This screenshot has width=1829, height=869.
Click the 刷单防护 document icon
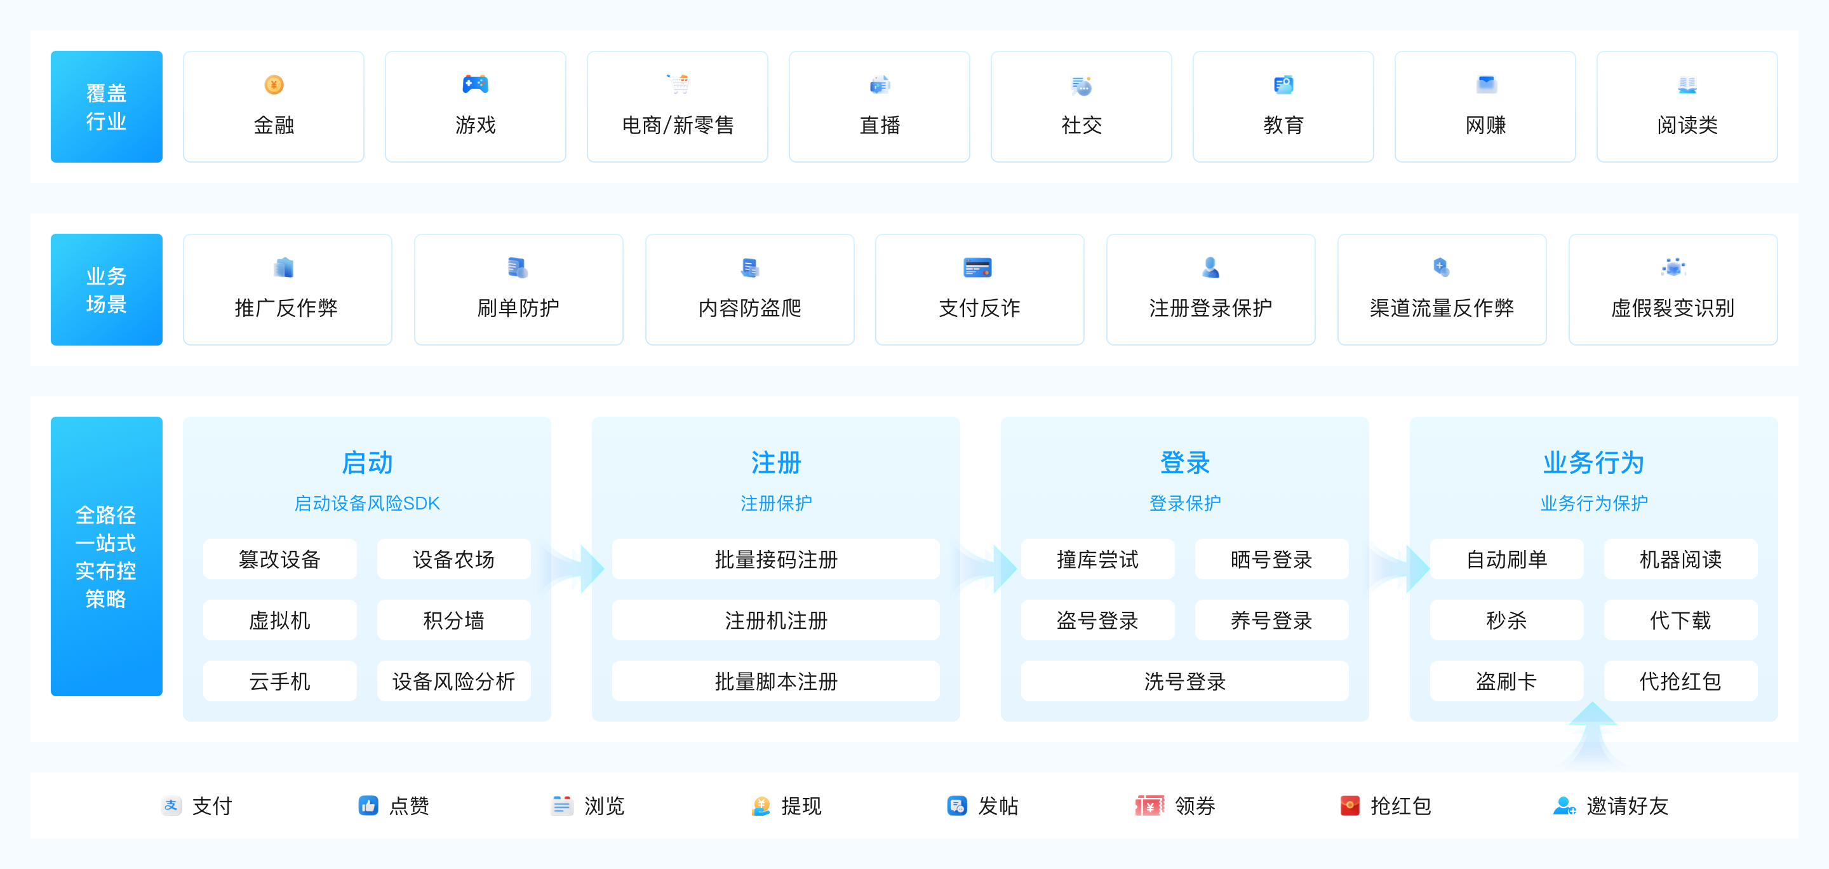coord(518,267)
